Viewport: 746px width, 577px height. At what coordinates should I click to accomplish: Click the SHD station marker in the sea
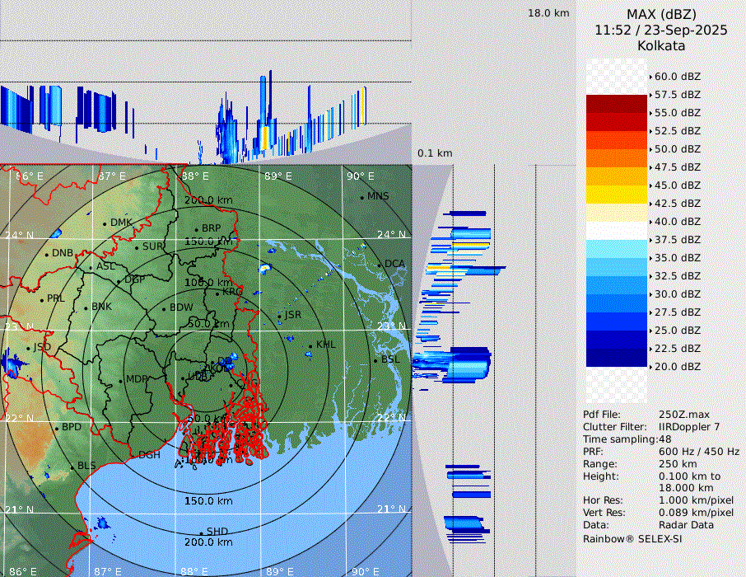pos(201,532)
